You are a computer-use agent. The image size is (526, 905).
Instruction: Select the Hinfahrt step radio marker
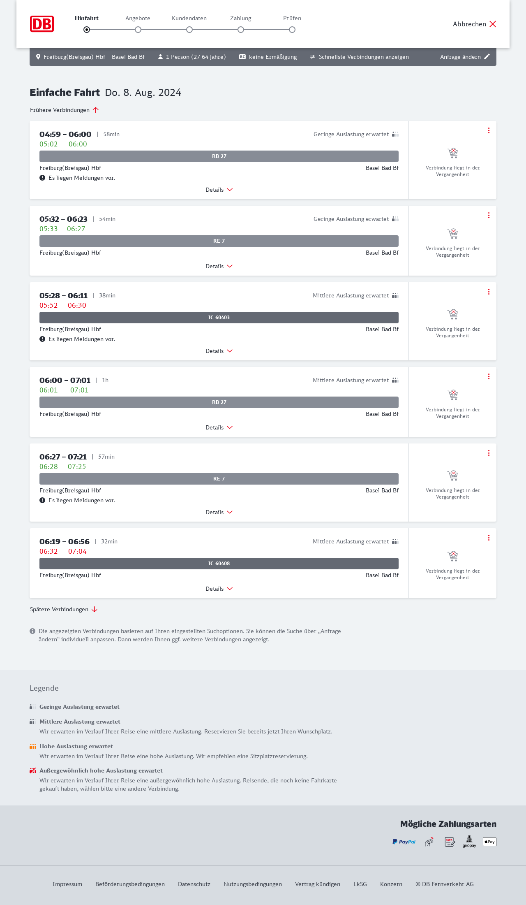[x=87, y=30]
